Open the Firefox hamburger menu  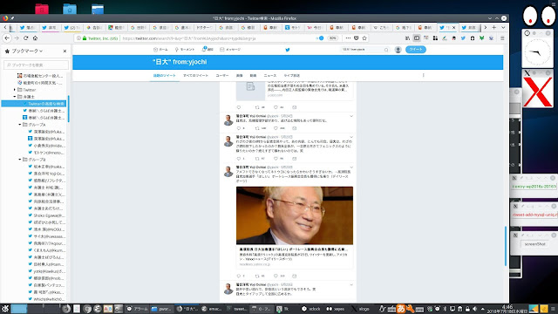pos(502,38)
